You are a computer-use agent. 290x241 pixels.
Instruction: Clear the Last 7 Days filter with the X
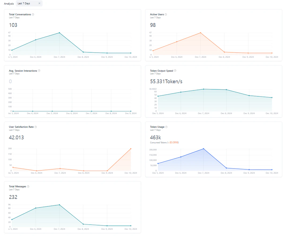pyautogui.click(x=39, y=3)
